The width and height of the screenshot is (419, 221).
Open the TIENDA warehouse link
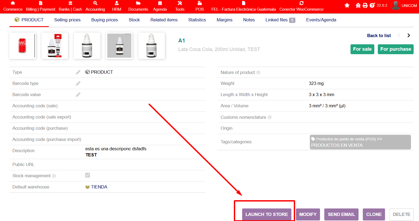tap(99, 187)
